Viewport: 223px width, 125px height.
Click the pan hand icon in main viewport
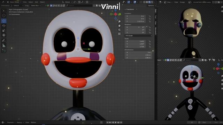119,26
